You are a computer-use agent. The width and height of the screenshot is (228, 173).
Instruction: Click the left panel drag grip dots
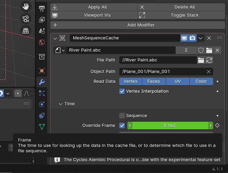coord(26,103)
